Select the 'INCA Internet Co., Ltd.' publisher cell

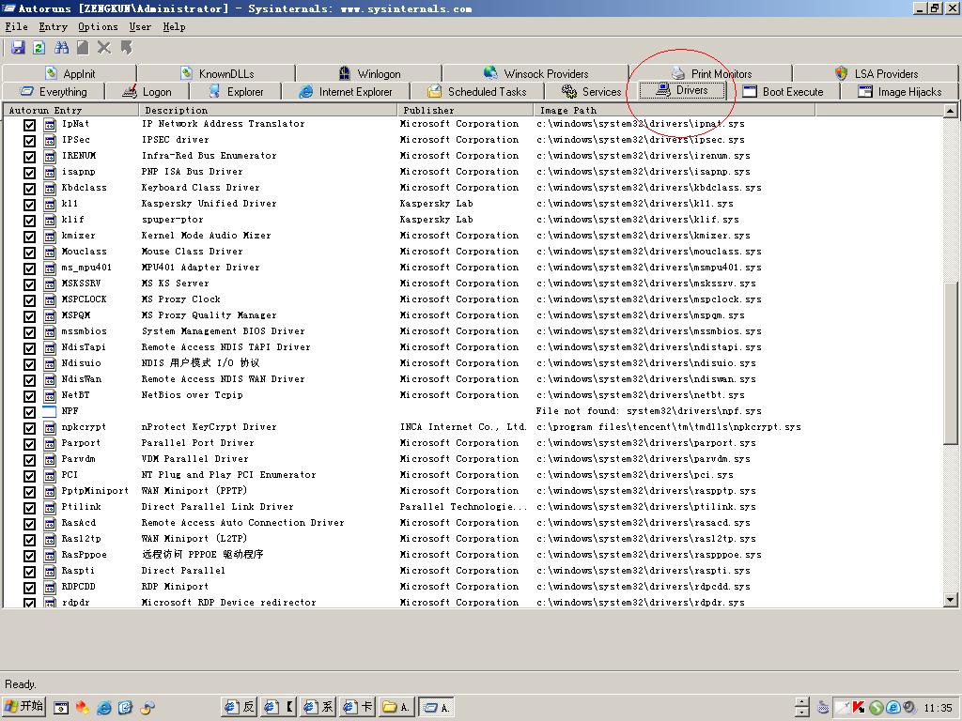click(x=463, y=427)
